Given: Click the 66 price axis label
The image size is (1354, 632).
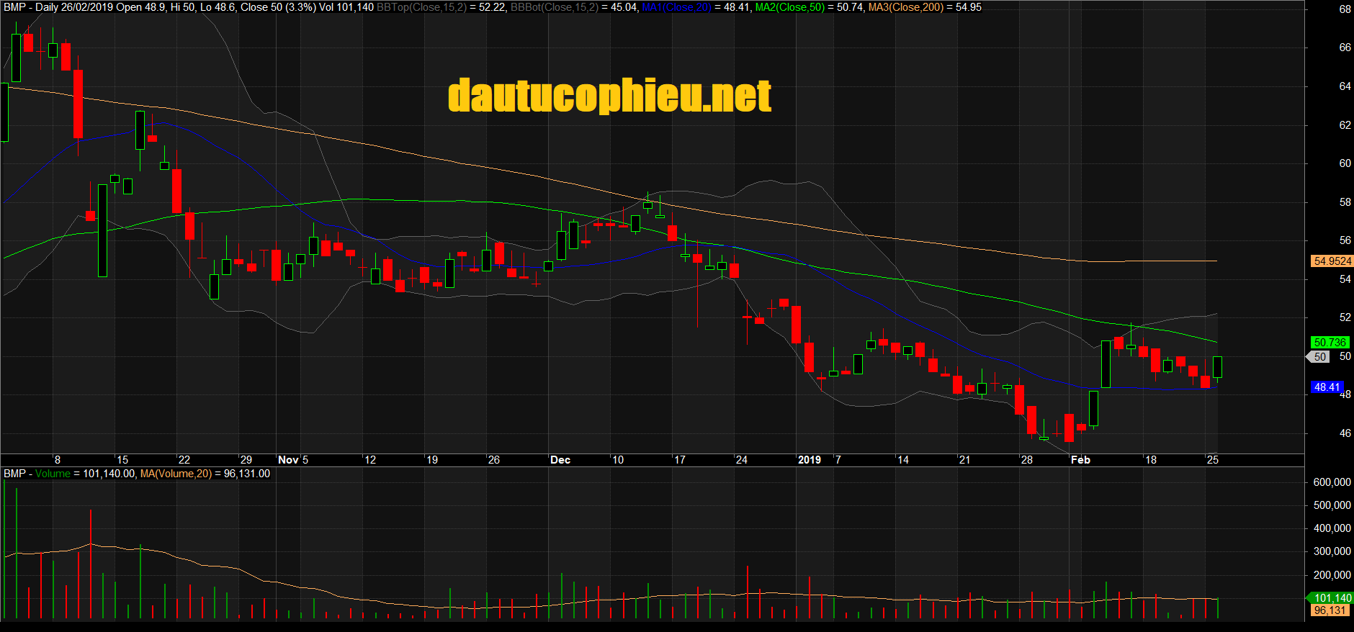Looking at the screenshot, I should 1345,48.
